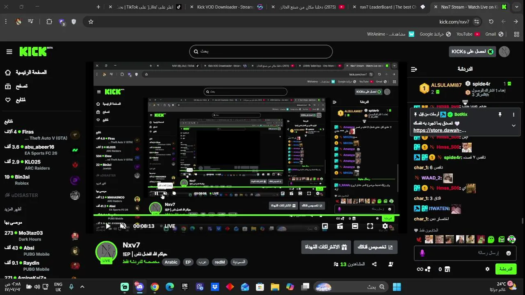This screenshot has height=295, width=525.
Task: Bookmark this page with the star
Action: [91, 22]
